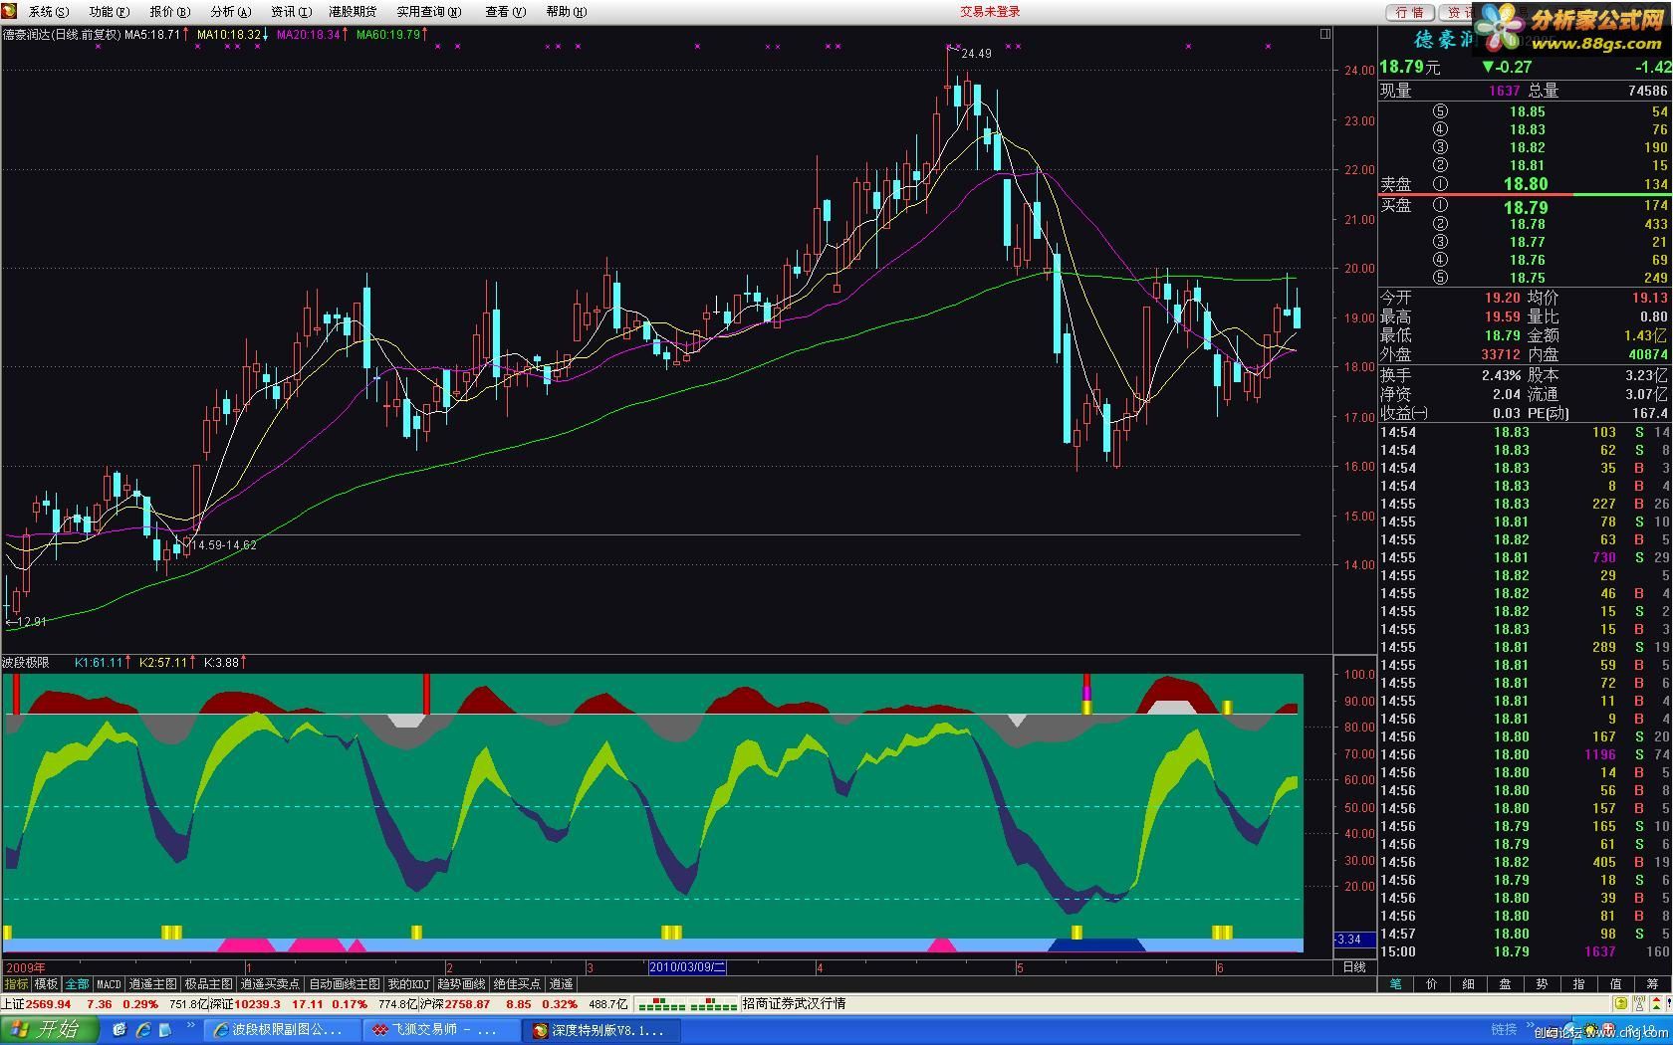This screenshot has height=1045, width=1673.
Task: Click the hourglass icon in status bar
Action: [1639, 1004]
